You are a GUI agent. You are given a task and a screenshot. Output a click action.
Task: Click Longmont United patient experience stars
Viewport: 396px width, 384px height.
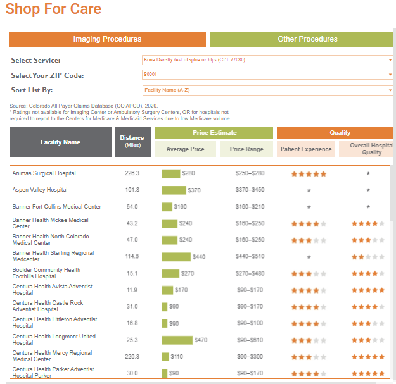309,340
